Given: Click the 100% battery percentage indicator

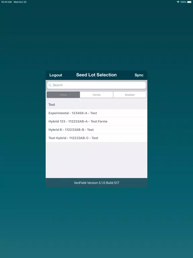Looking at the screenshot, I should tap(183, 2).
